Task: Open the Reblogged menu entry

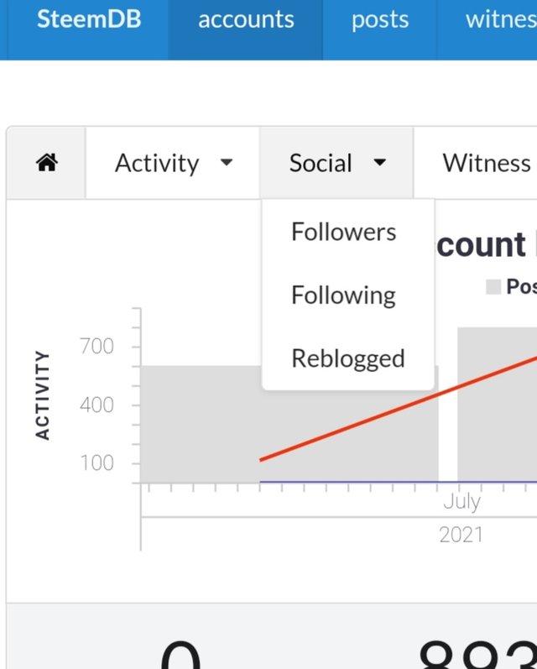Action: pyautogui.click(x=348, y=358)
